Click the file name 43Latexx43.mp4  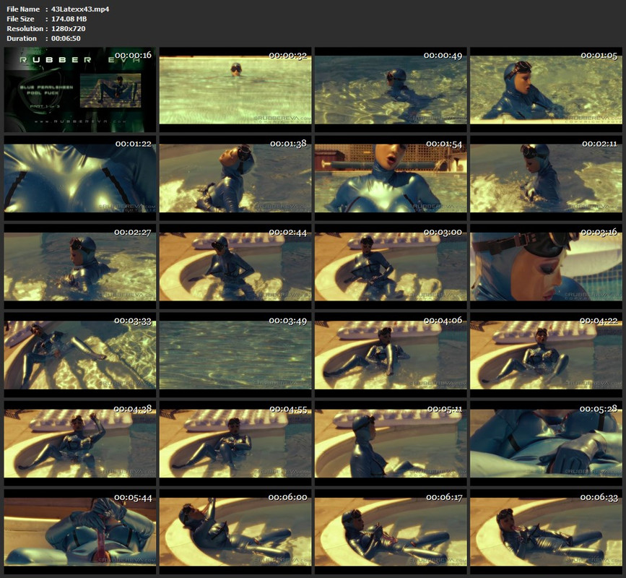pyautogui.click(x=80, y=9)
